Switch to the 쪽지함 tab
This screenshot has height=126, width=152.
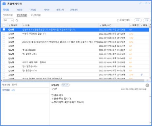click(6, 10)
